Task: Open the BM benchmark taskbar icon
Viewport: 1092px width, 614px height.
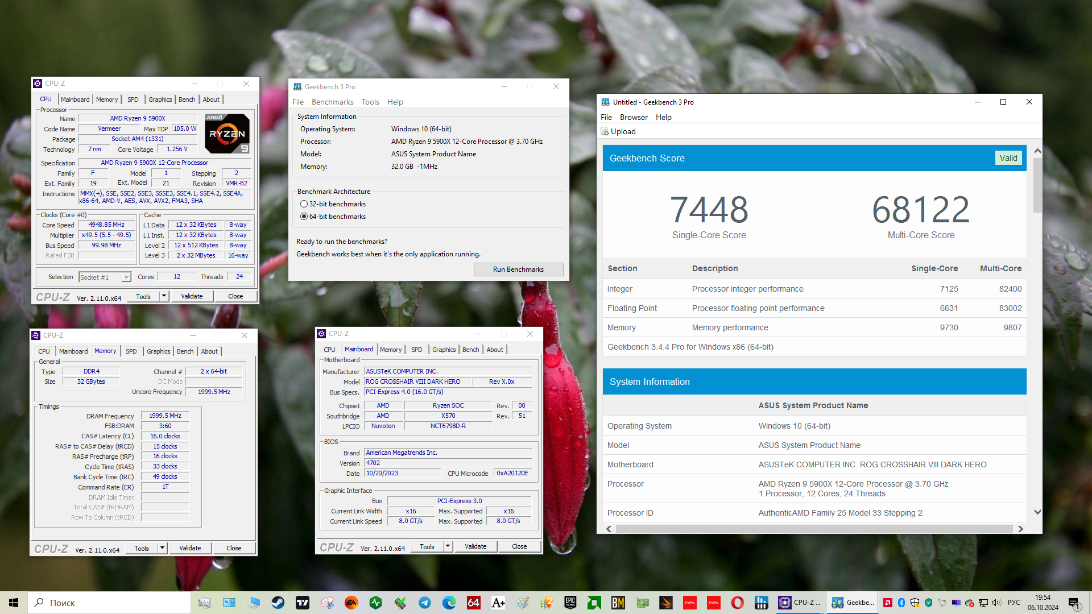Action: 618,603
